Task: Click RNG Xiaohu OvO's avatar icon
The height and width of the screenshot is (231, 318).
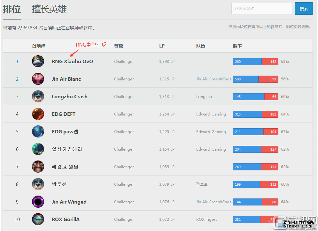Action: point(38,61)
